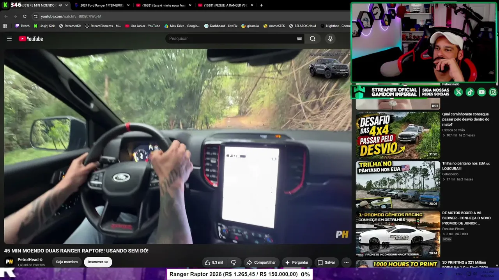Open the Fora das Pistas channel name

point(453,229)
